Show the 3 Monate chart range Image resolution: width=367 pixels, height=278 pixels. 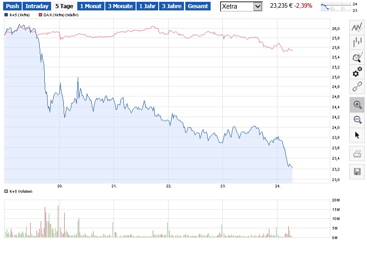[x=120, y=6]
